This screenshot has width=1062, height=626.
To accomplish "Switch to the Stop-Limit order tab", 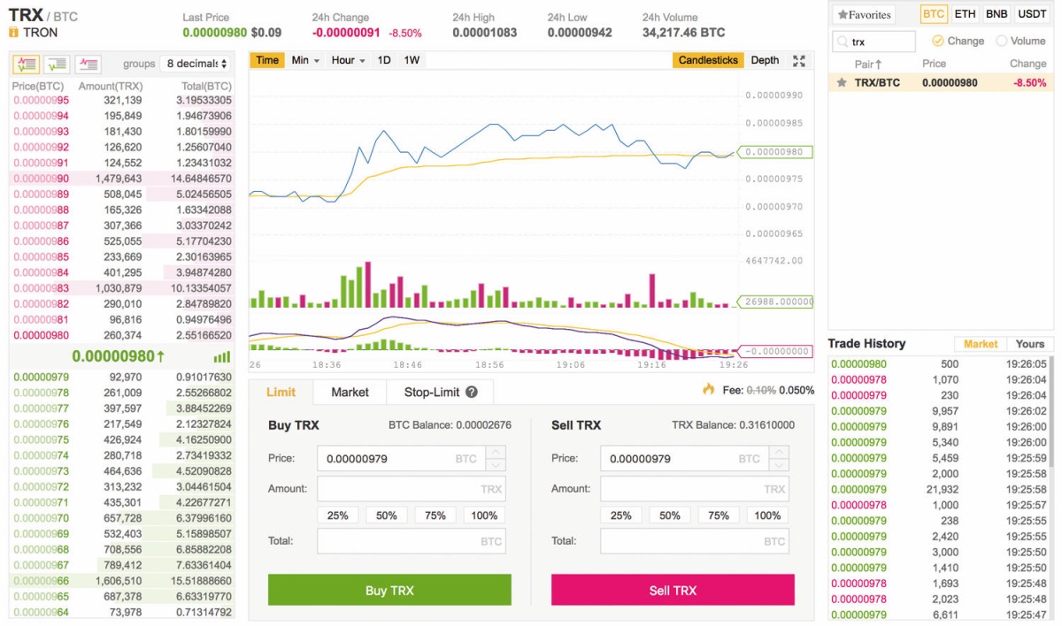I will [440, 392].
